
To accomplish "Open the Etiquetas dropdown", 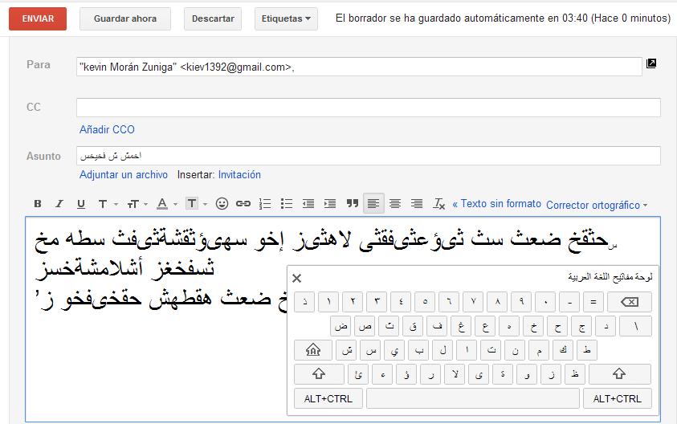I will point(286,18).
